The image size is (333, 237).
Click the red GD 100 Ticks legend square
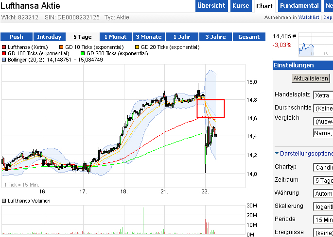tap(4, 53)
